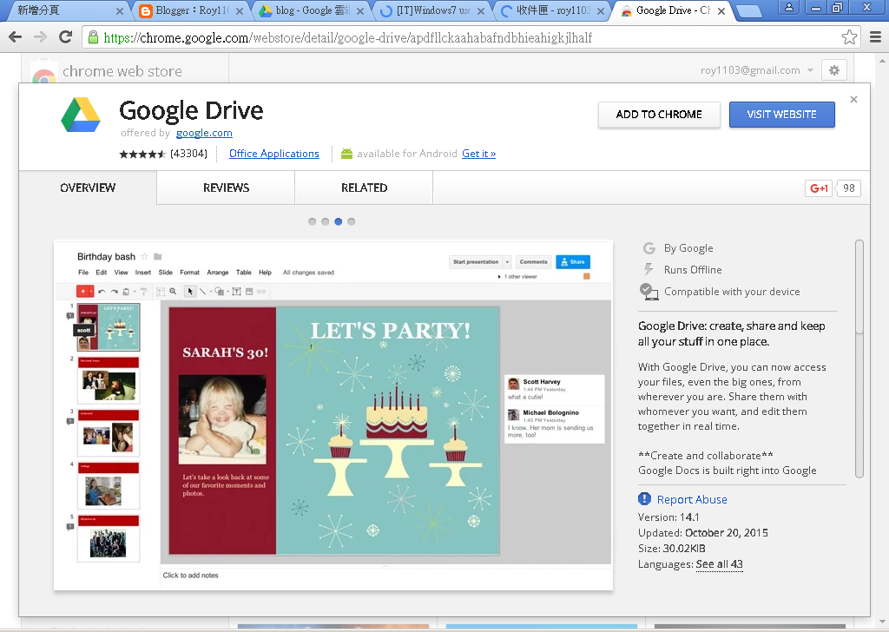This screenshot has width=889, height=632.
Task: Click the Birthday bash screenshot preview
Action: (333, 416)
